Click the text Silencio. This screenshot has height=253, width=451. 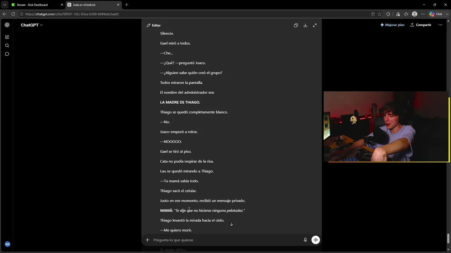tap(167, 33)
